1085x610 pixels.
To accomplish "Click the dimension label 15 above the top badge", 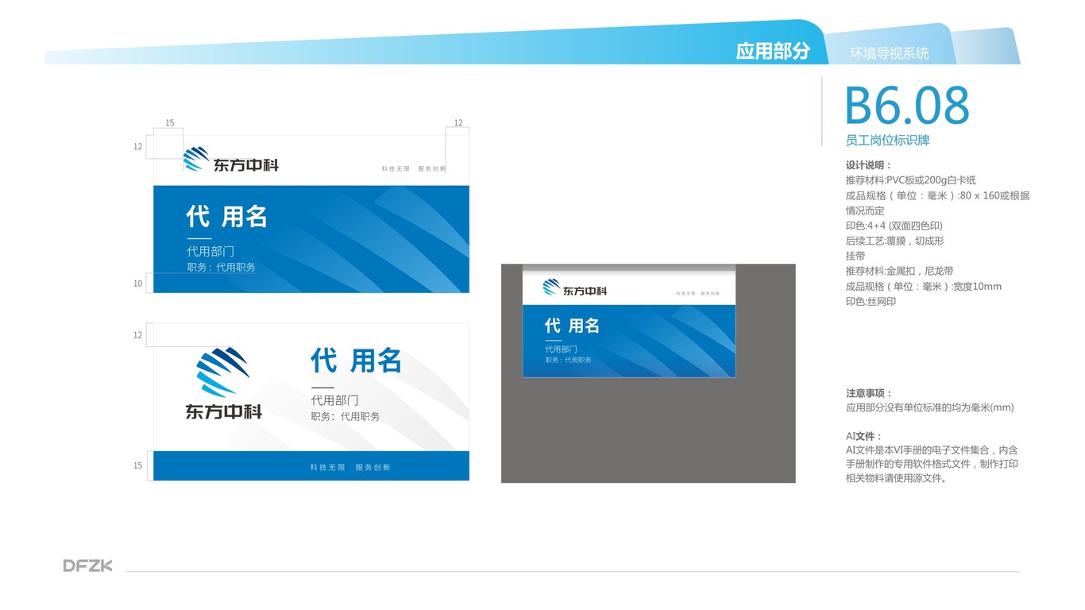I will tap(169, 123).
